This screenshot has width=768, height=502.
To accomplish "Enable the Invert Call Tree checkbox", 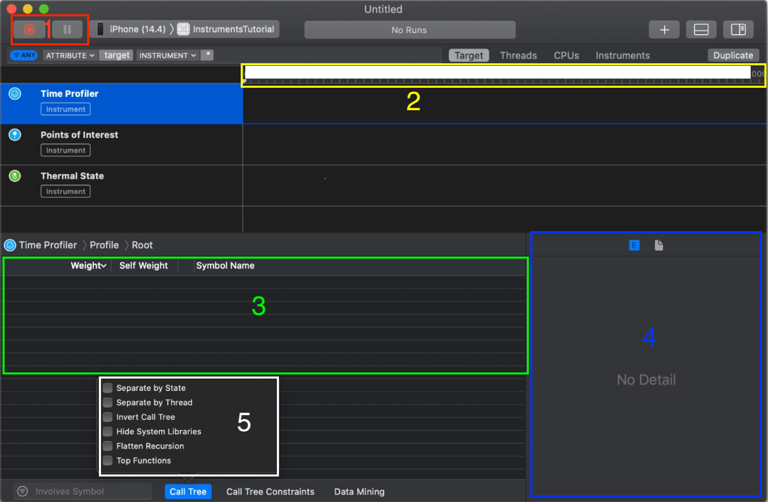I will click(108, 417).
